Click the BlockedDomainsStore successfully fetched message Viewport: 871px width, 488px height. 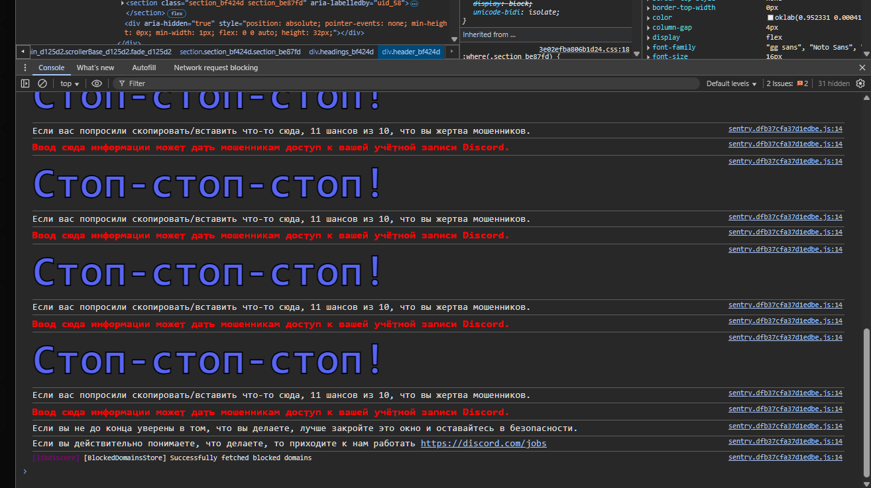[x=172, y=458]
